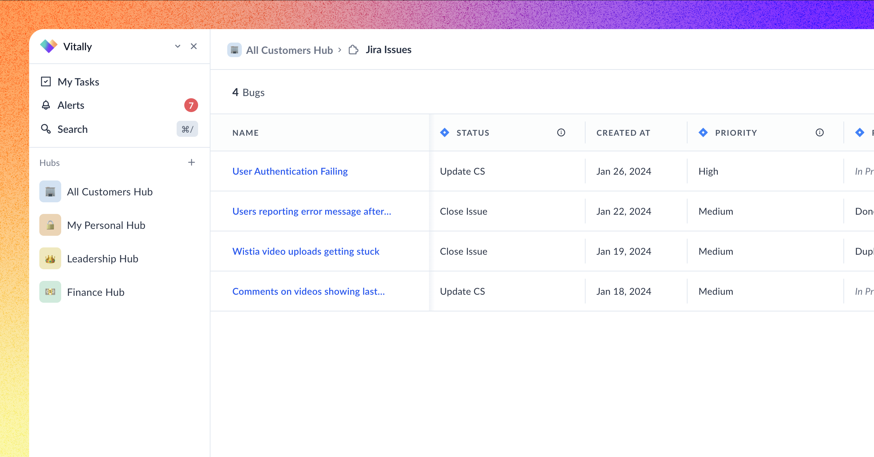The image size is (874, 457).
Task: Open the User Authentication Failing bug
Action: tap(290, 171)
